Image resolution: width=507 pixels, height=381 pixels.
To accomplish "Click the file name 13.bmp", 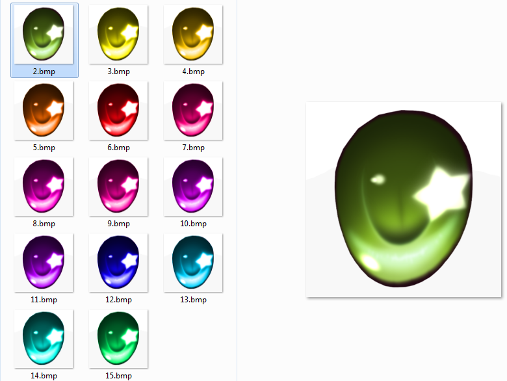I will (x=193, y=300).
